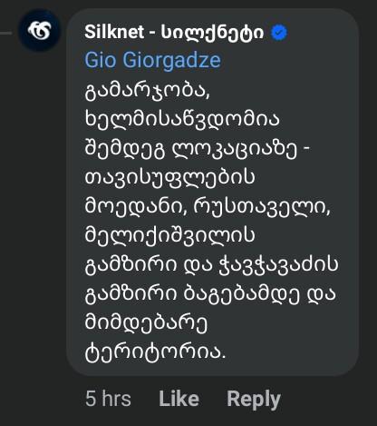This screenshot has width=377, height=426.
Task: Open the 5 hrs timestamp permalink
Action: 108,399
